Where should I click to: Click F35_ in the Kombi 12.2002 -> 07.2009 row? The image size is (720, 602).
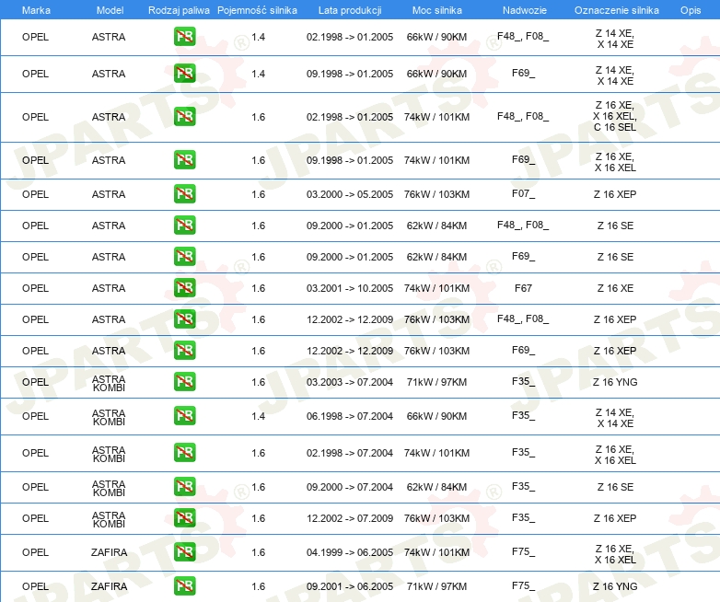click(x=523, y=517)
